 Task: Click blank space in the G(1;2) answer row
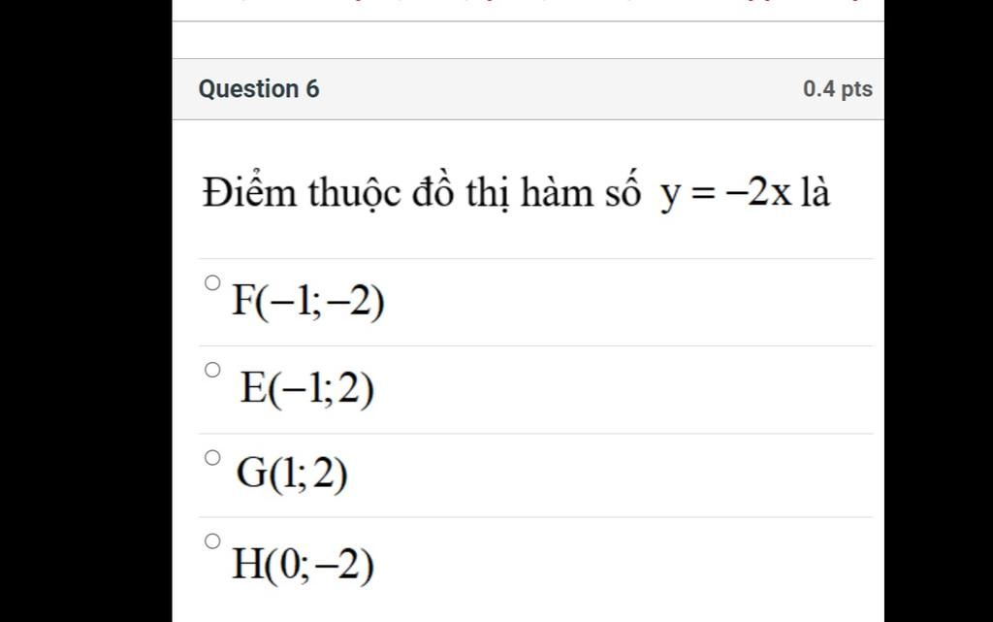pos(611,475)
